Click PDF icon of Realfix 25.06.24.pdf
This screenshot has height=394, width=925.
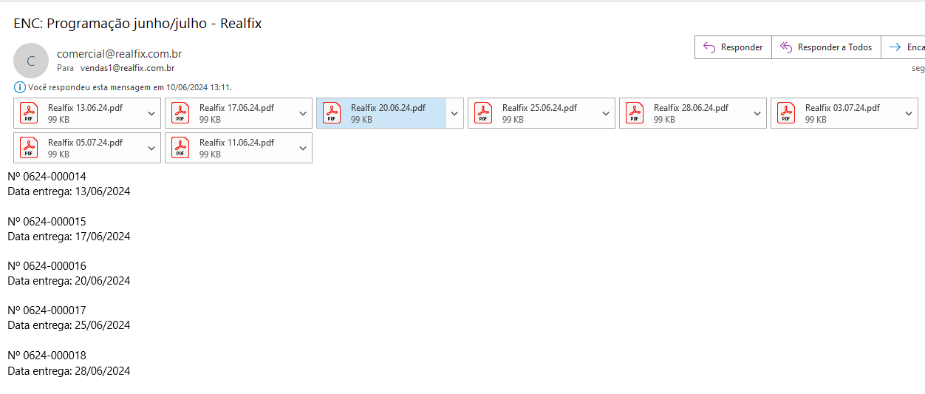[483, 113]
